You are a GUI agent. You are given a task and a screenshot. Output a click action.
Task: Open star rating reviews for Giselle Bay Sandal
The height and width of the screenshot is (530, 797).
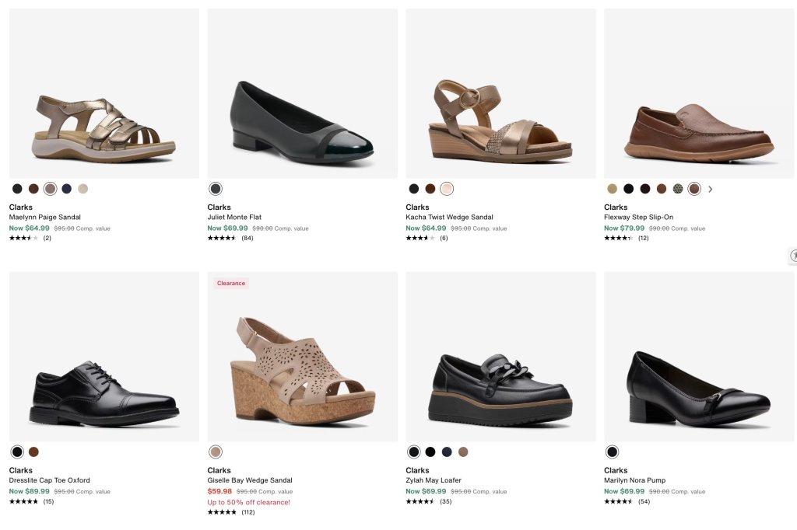click(231, 511)
